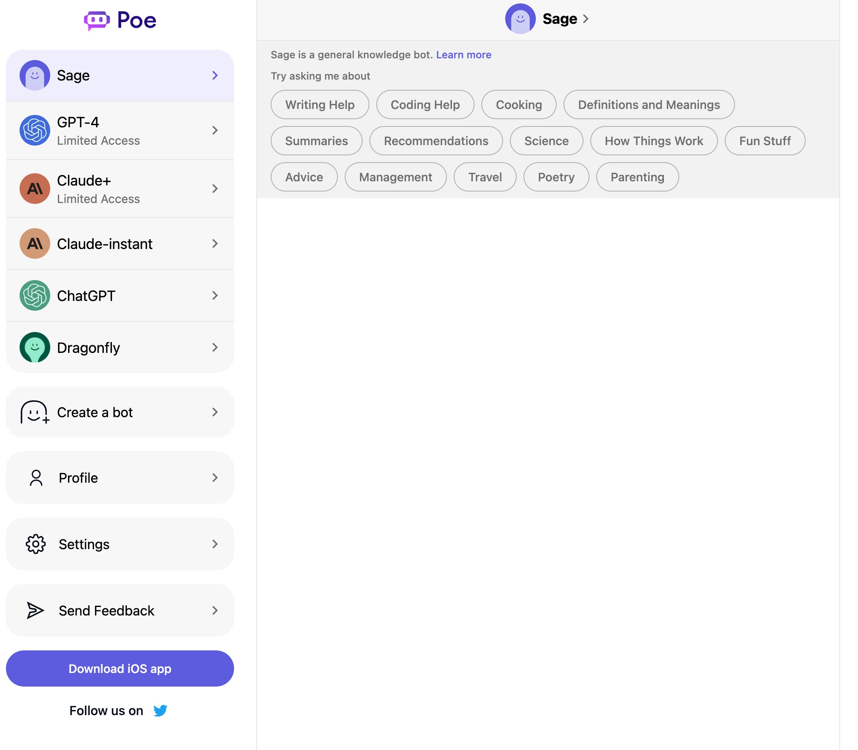
Task: Click the GPT-4 blue OpenAI avatar
Action: tap(35, 130)
